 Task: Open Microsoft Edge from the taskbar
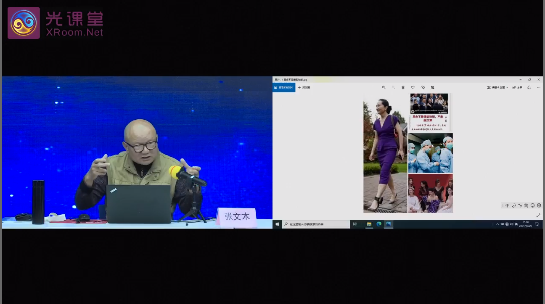point(378,224)
